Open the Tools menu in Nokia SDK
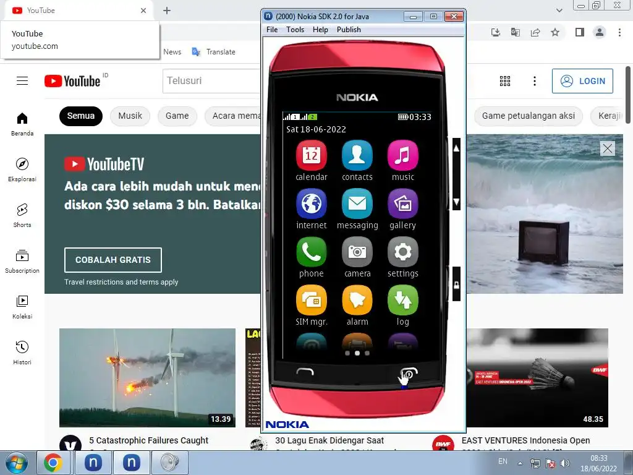The image size is (633, 475). tap(295, 30)
